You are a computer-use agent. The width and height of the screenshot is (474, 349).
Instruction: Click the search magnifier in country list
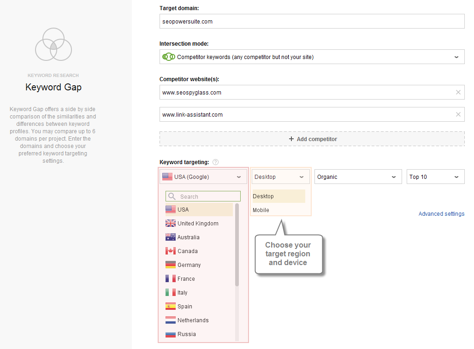pyautogui.click(x=172, y=196)
